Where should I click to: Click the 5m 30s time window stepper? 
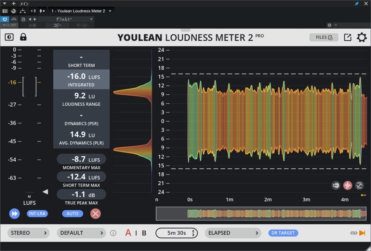pos(176,233)
